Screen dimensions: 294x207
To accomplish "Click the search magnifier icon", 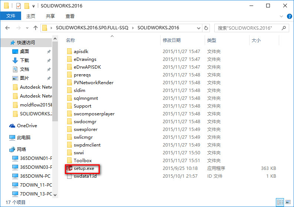I will pyautogui.click(x=284, y=28).
